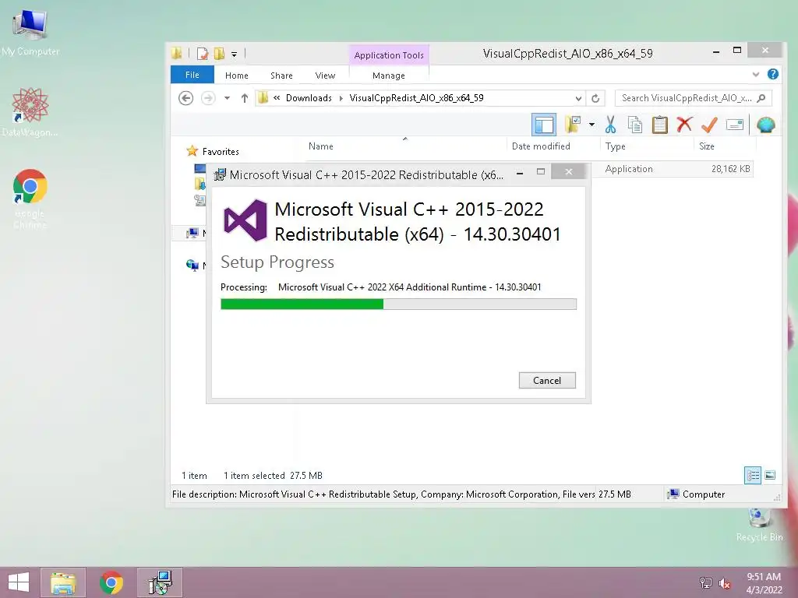
Task: Click the Cut scissors icon
Action: [610, 125]
